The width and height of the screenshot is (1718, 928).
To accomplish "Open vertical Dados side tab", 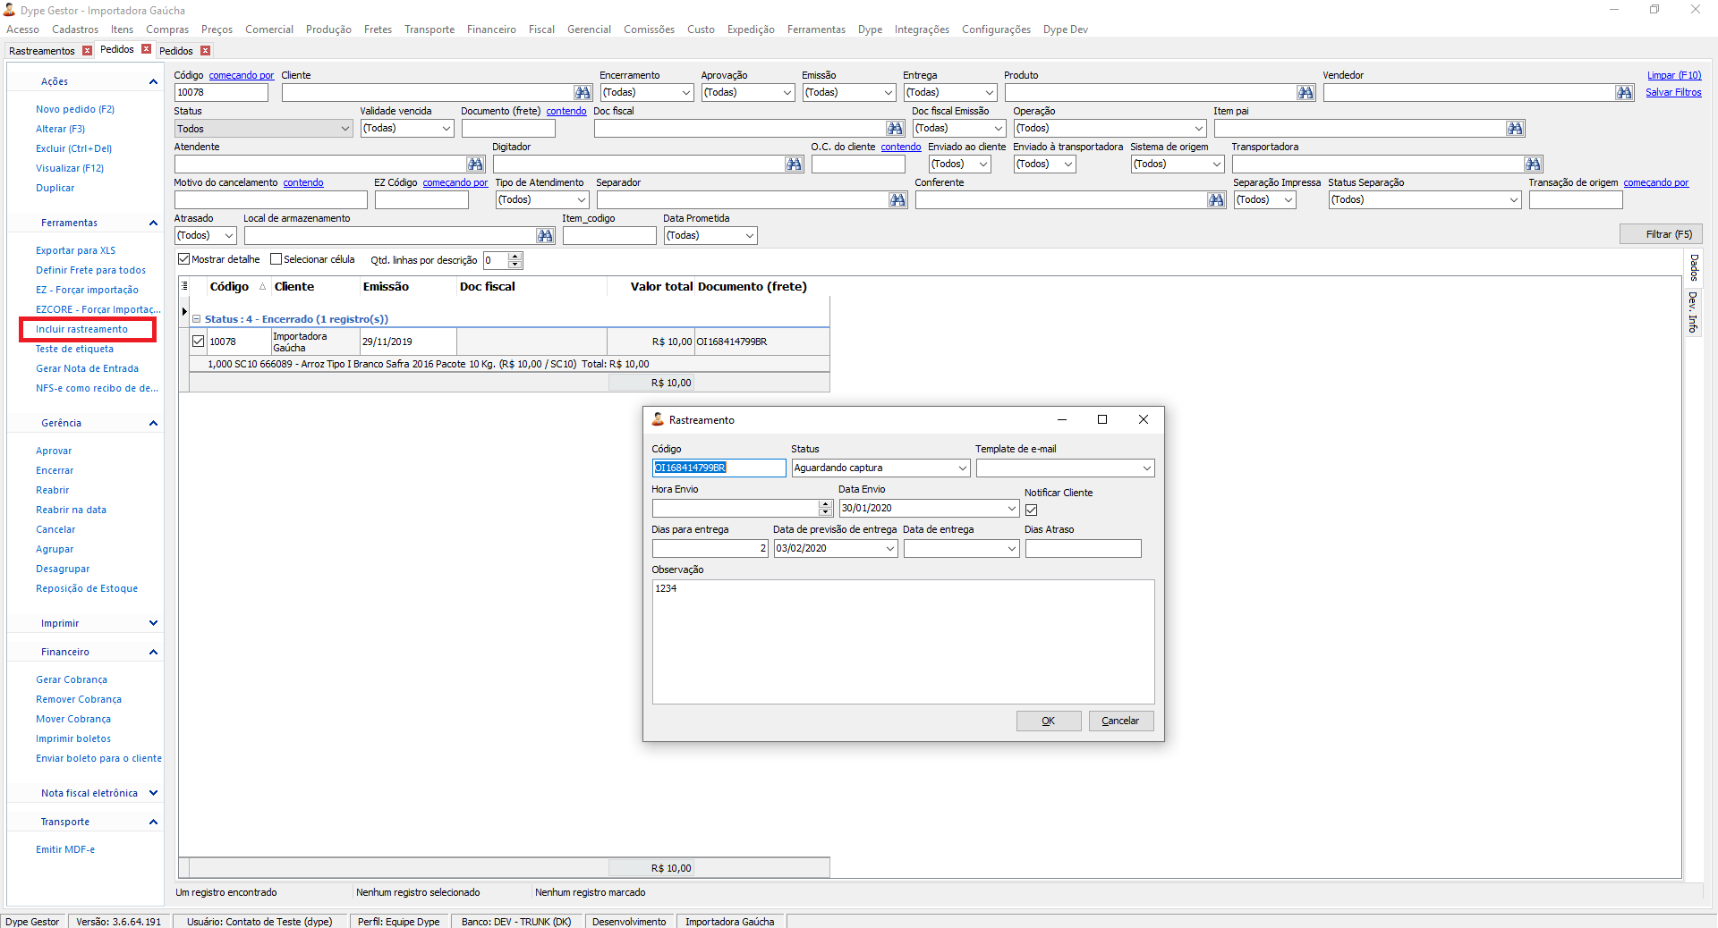I will point(1693,267).
